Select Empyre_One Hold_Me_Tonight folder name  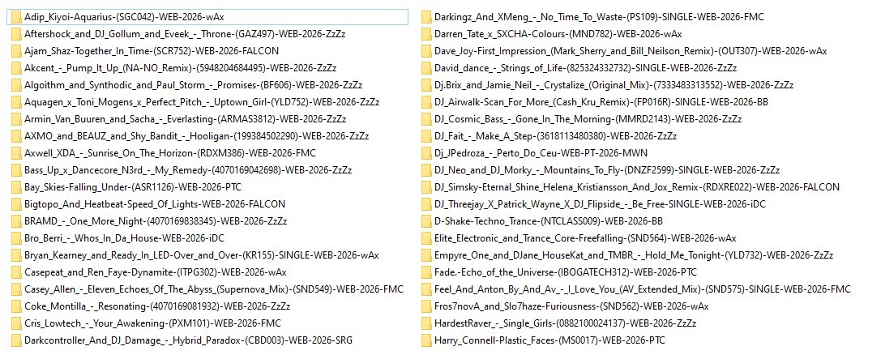pyautogui.click(x=634, y=255)
